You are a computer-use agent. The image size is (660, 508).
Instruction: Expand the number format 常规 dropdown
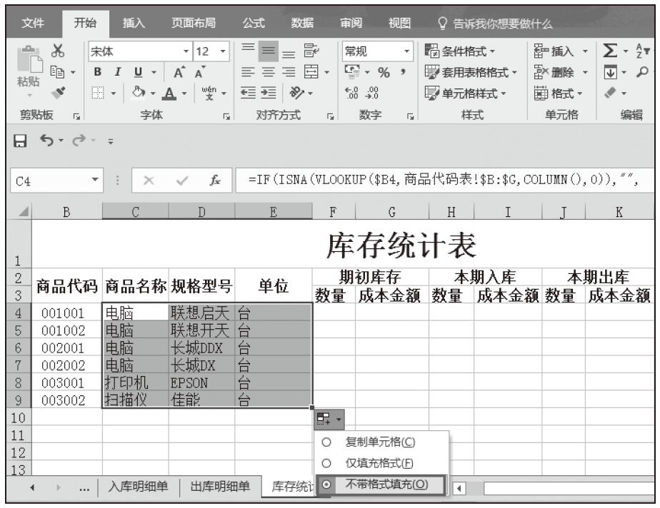pos(409,52)
